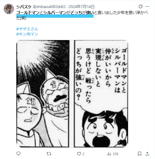
Task: Bookmark this tweet
Action: (139, 154)
